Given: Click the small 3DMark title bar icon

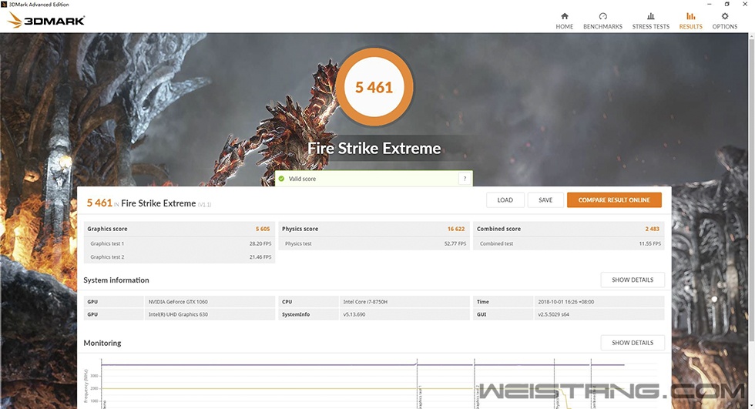Looking at the screenshot, I should click(4, 4).
